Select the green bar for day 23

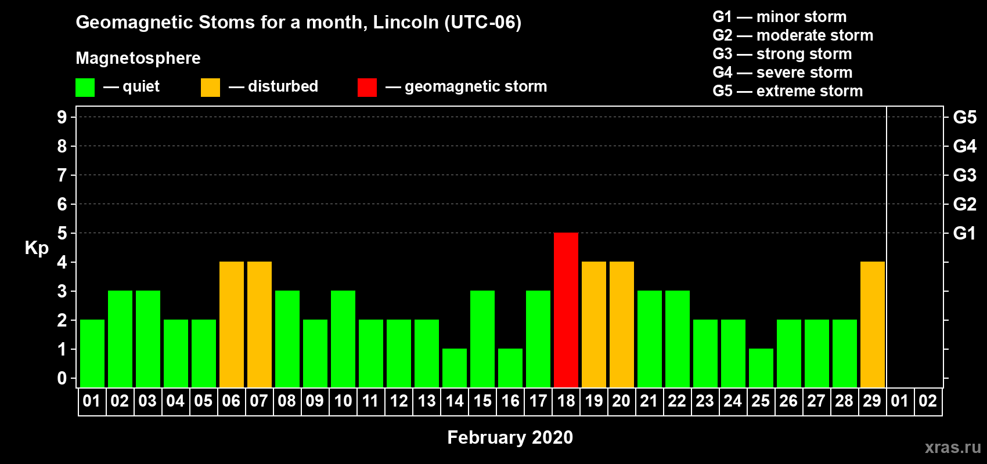705,353
